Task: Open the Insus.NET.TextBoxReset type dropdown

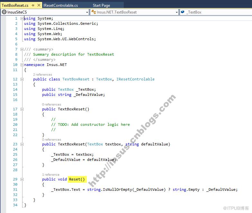Action: tap(134, 12)
